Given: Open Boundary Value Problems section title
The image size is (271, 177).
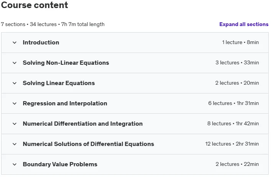Looking at the screenshot, I should (60, 164).
